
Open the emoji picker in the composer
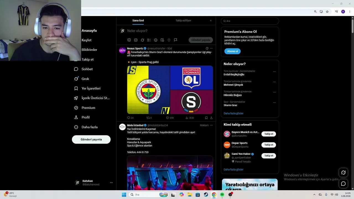[x=156, y=40]
